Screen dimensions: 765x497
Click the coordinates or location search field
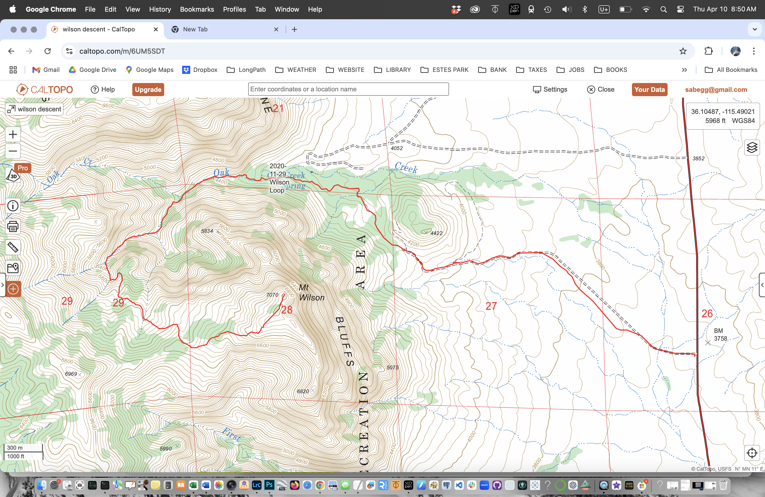[348, 89]
